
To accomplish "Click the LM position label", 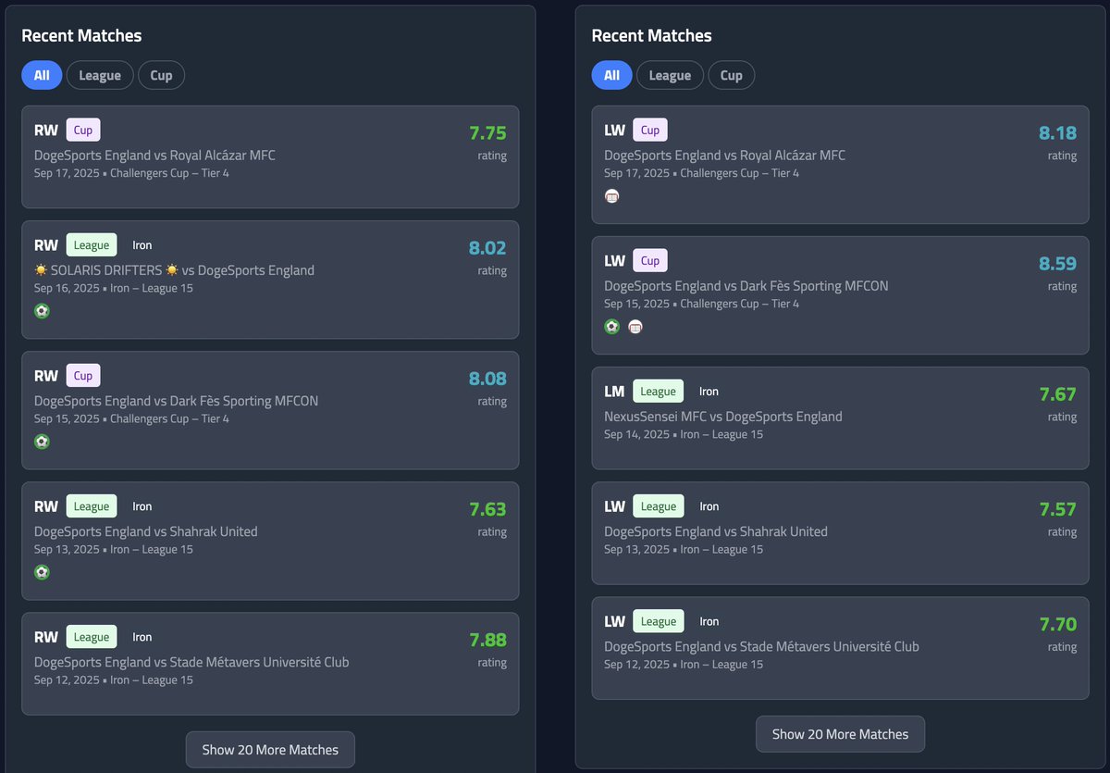I will [x=614, y=392].
